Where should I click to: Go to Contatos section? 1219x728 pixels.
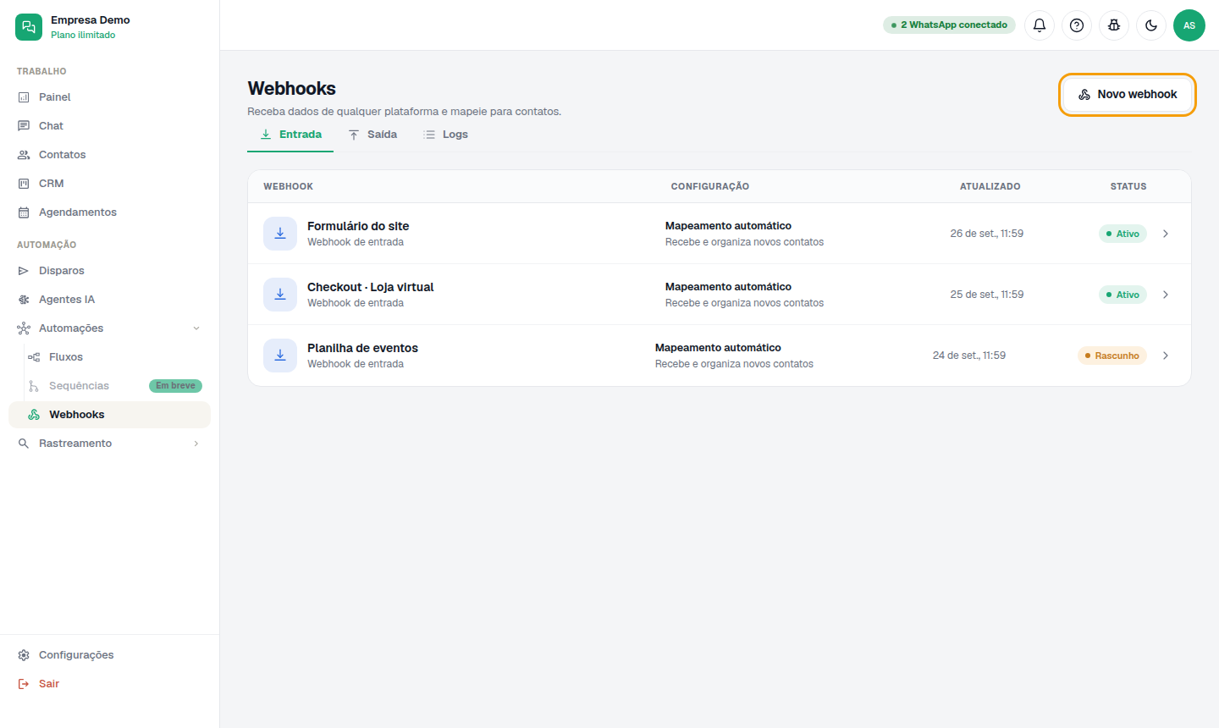point(109,155)
